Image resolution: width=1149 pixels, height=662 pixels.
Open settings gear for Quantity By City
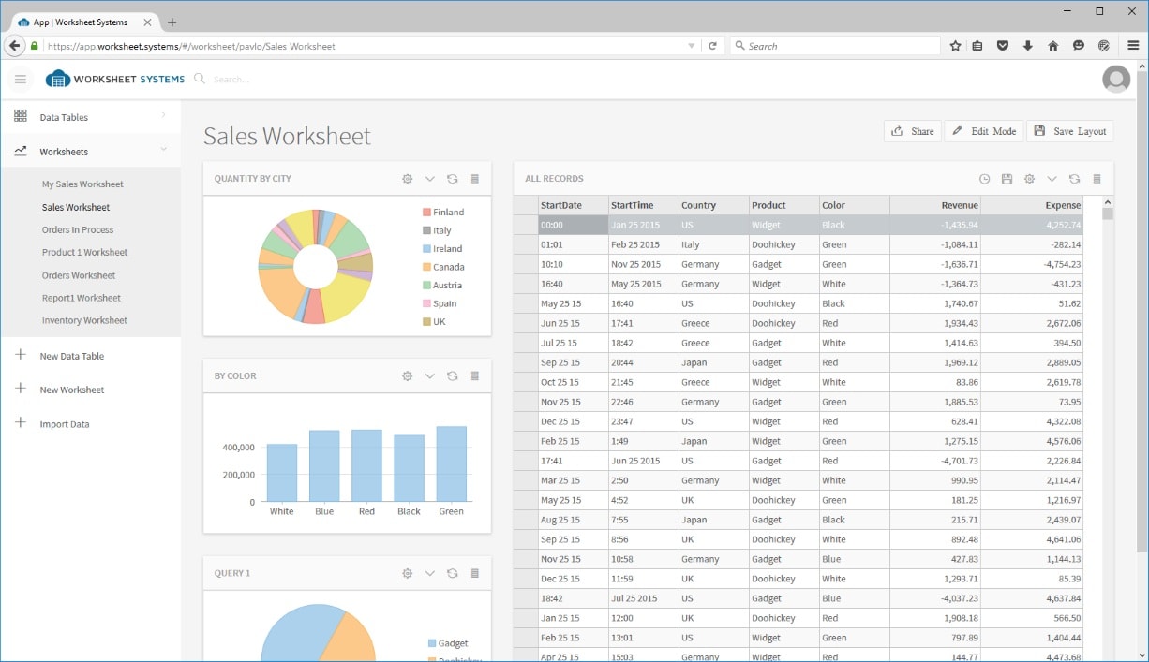coord(408,179)
